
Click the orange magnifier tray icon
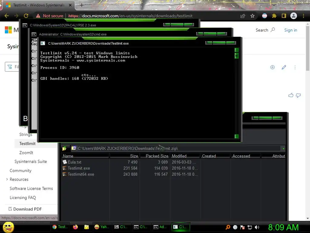228,227
